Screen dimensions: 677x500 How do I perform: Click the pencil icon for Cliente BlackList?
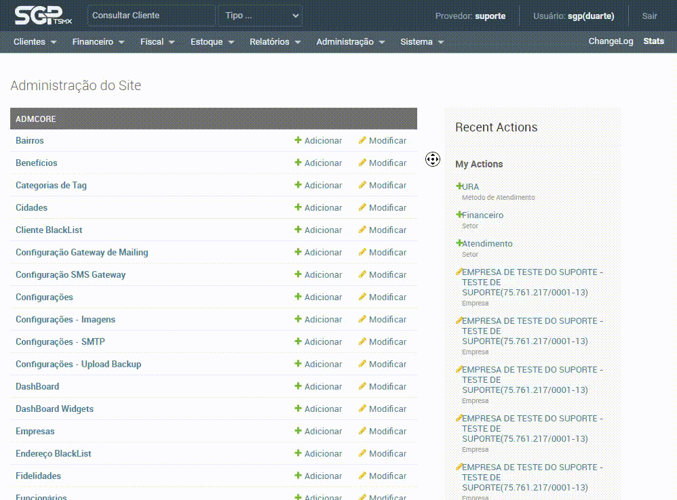(362, 230)
